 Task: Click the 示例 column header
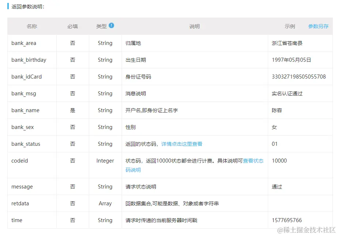tap(290, 26)
